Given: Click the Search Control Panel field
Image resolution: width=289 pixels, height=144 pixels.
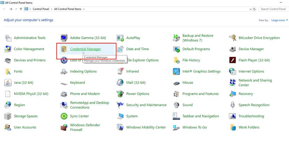Looking at the screenshot, I should 274,9.
